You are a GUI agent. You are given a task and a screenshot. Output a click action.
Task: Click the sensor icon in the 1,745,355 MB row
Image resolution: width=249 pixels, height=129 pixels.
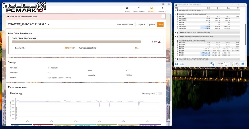click(x=177, y=53)
